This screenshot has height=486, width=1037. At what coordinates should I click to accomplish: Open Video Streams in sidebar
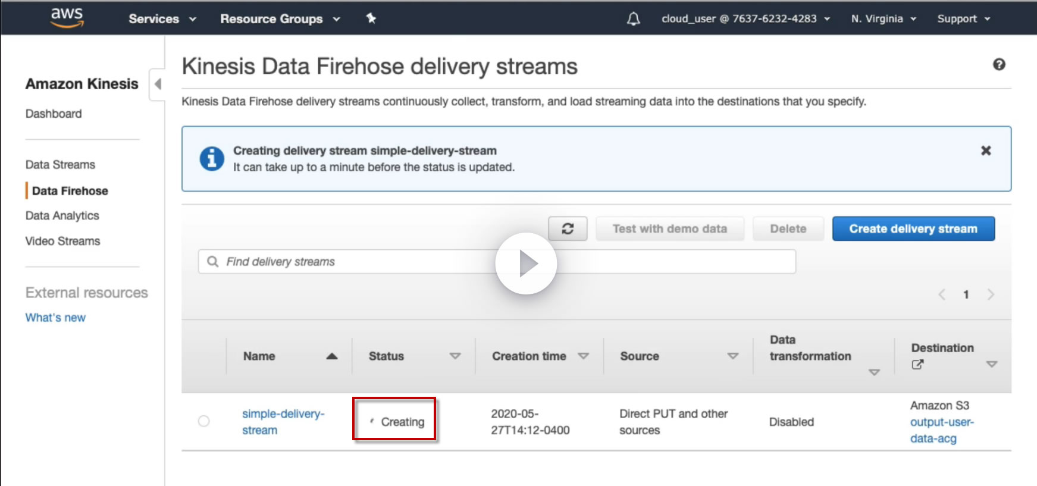(x=62, y=241)
